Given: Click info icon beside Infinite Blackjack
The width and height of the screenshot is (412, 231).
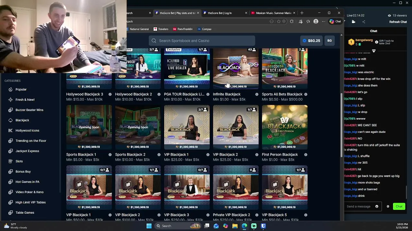Looking at the screenshot, I should [257, 94].
